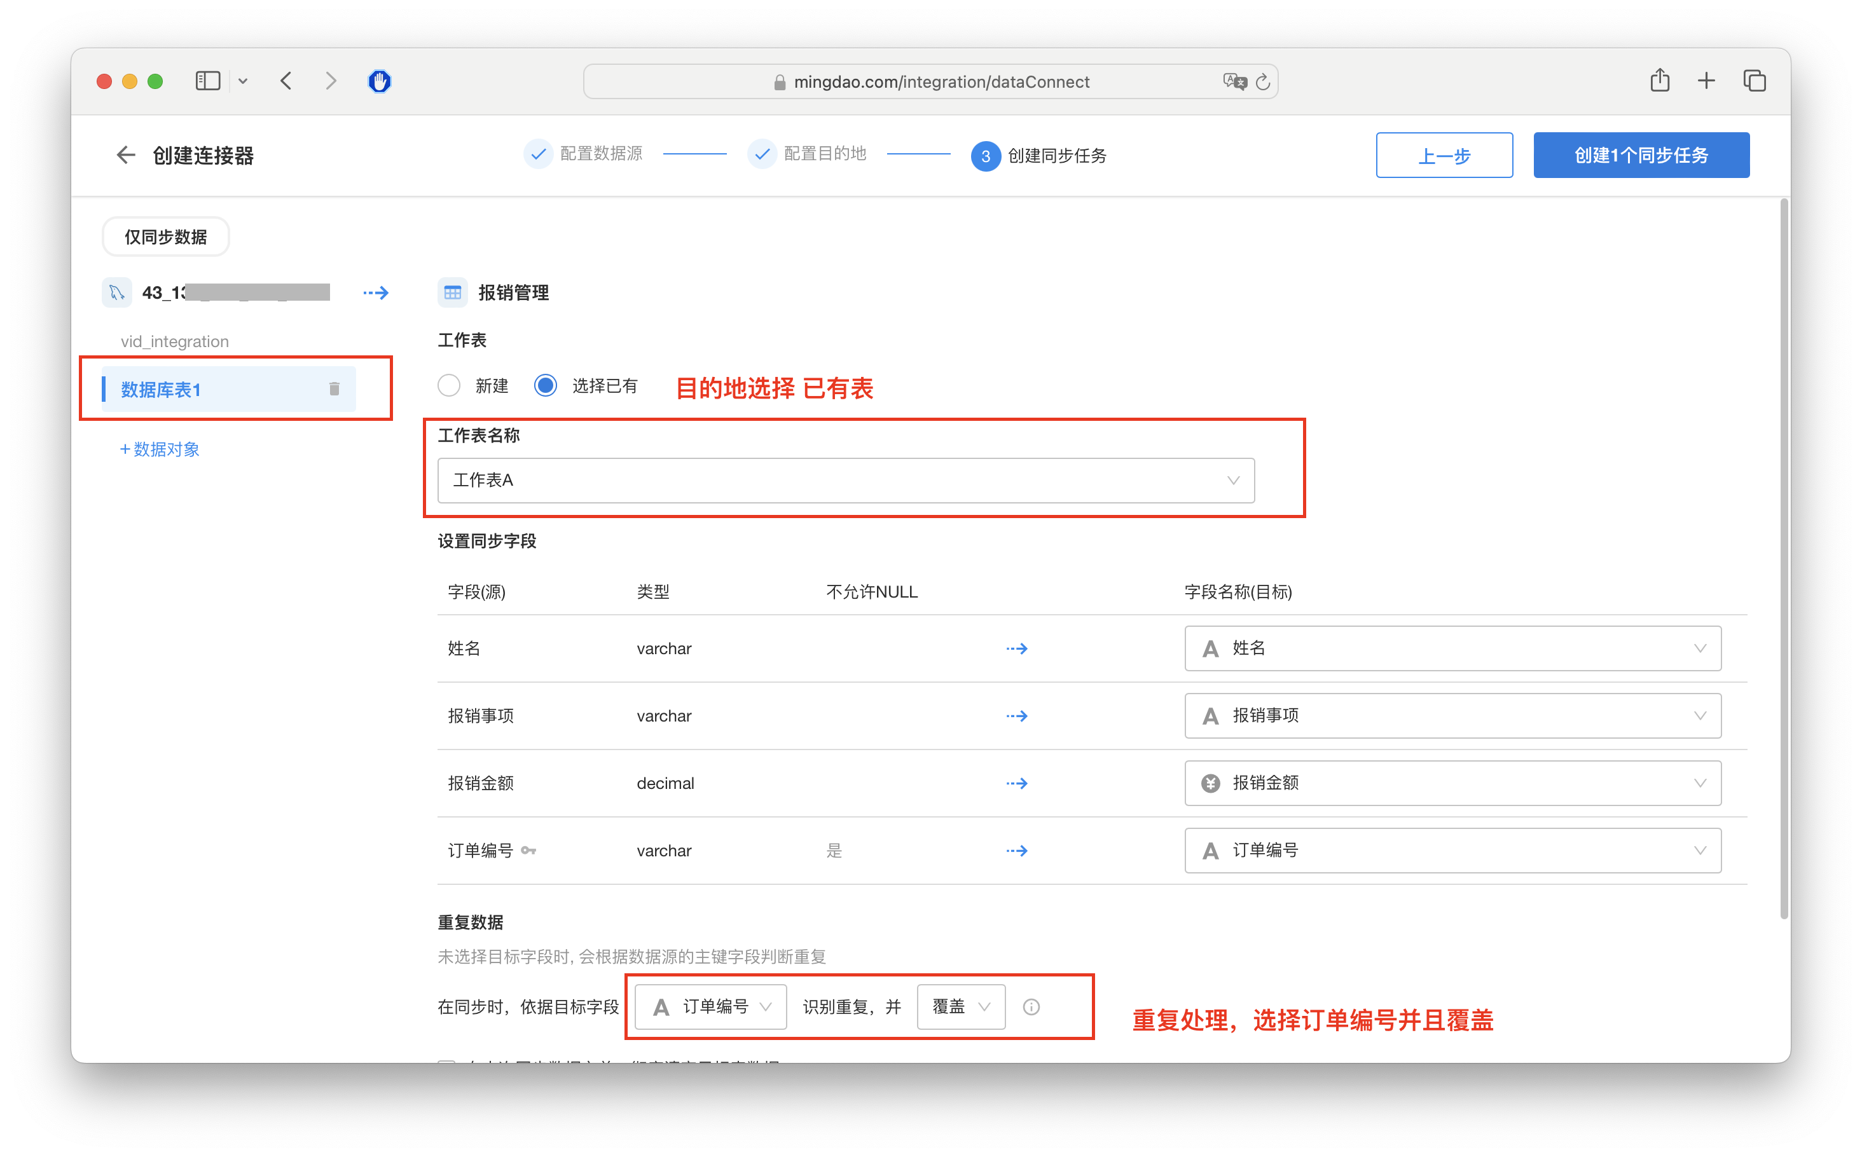
Task: Select the 新建 radio button
Action: click(x=449, y=386)
